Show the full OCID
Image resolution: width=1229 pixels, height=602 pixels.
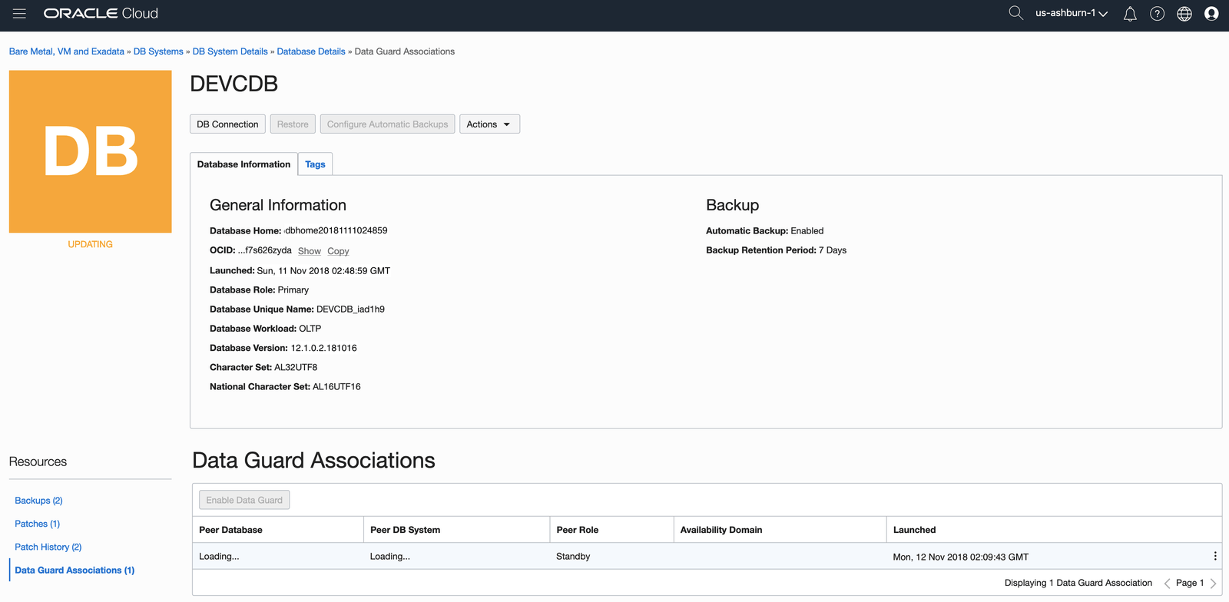pyautogui.click(x=310, y=251)
